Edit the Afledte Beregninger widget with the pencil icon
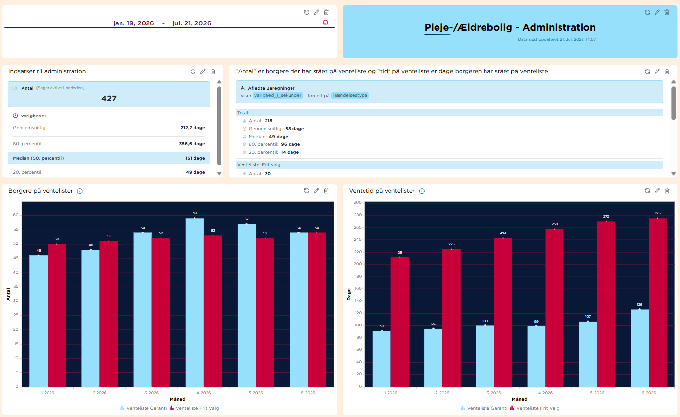This screenshot has height=417, width=680. tap(657, 71)
